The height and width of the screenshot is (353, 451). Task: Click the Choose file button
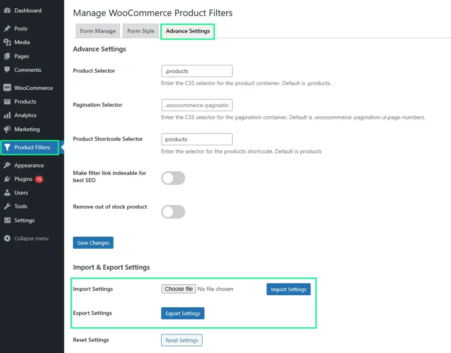[179, 289]
